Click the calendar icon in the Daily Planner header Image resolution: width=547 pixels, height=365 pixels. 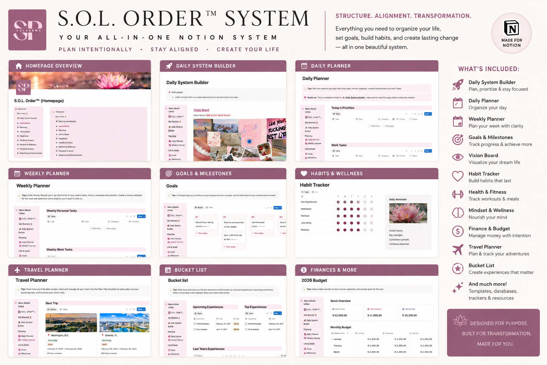click(304, 66)
